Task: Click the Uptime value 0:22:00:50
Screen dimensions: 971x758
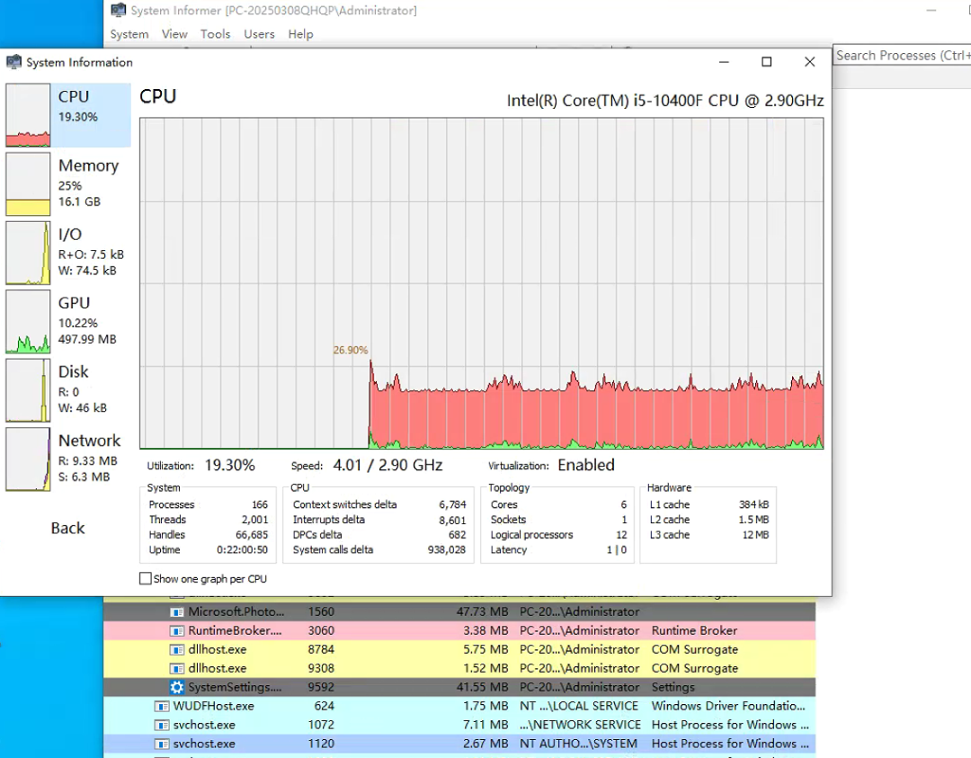Action: (243, 550)
